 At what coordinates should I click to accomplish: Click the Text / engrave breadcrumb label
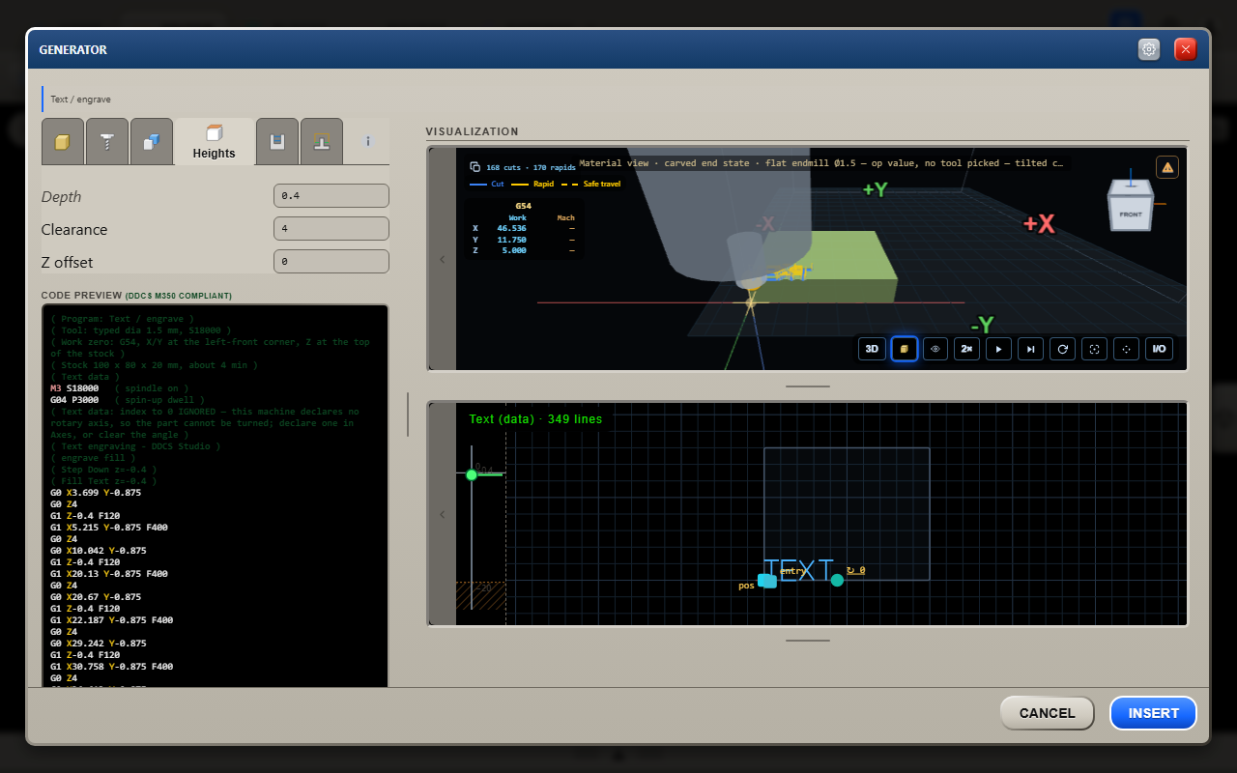pos(80,99)
